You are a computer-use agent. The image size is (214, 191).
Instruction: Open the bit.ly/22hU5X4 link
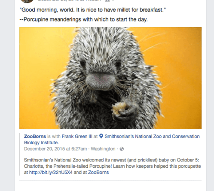(51, 172)
